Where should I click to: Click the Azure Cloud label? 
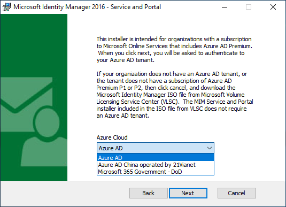[112, 137]
